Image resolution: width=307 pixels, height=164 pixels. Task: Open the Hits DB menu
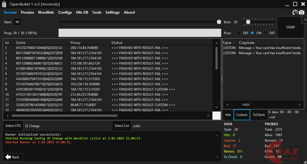coord(82,12)
